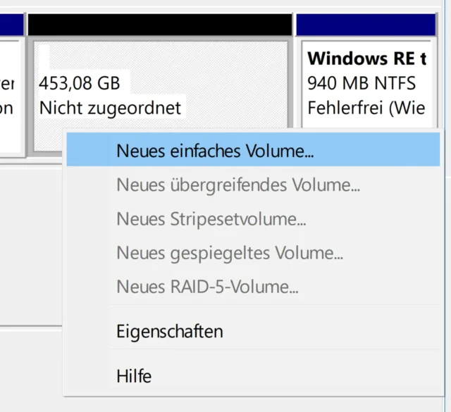
Task: Select "Neues einfaches Volume..." menu entry
Action: pos(215,151)
